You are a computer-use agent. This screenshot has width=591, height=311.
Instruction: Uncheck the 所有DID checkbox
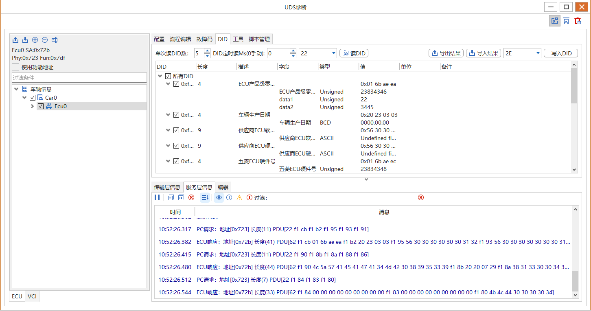point(168,76)
